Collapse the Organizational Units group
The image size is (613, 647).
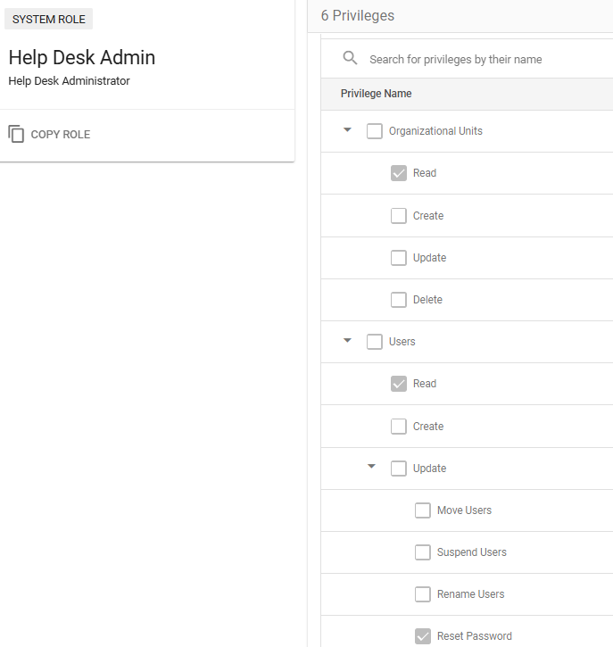click(x=348, y=131)
